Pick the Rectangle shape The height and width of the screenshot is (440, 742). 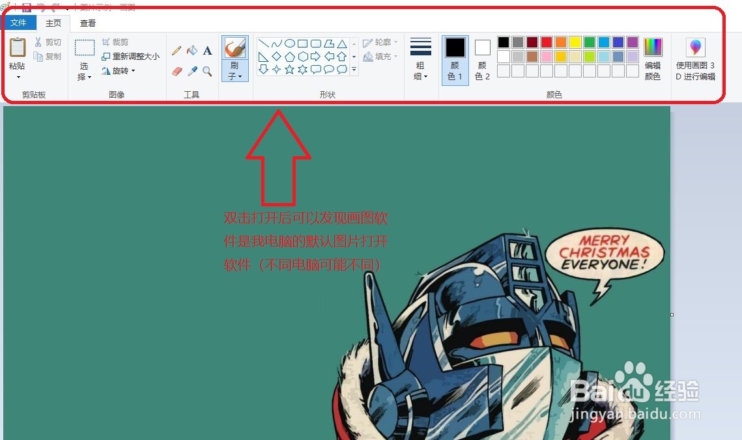click(x=302, y=44)
